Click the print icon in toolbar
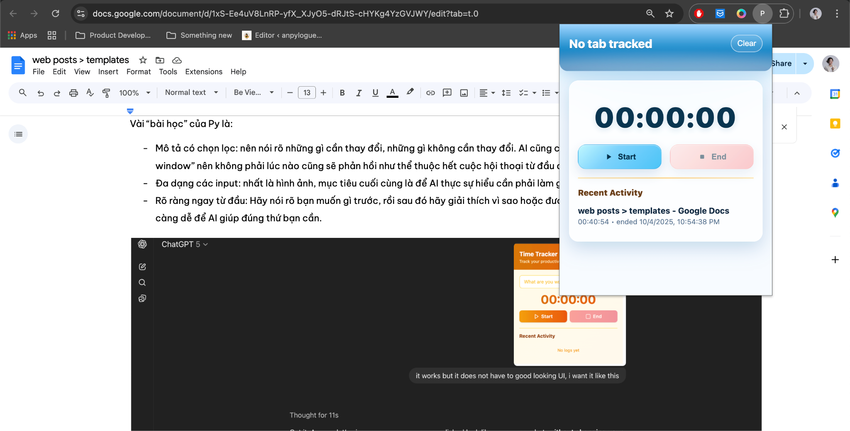 click(73, 93)
